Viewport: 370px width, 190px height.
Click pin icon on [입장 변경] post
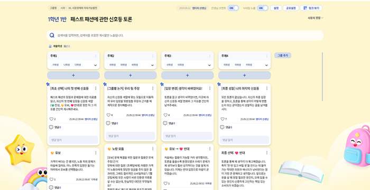[162, 84]
